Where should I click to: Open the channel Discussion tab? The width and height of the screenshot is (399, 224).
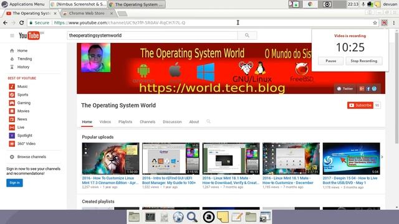172,122
